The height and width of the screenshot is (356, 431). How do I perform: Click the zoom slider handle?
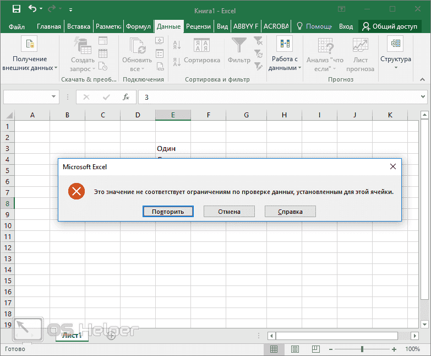[x=362, y=349]
